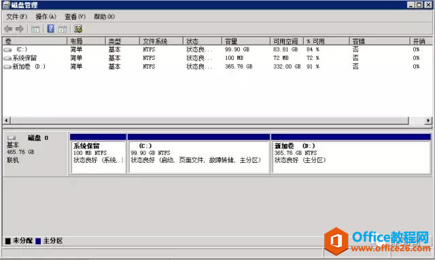The width and height of the screenshot is (435, 260).
Task: Open the 查看(V) menu
Action: click(75, 16)
